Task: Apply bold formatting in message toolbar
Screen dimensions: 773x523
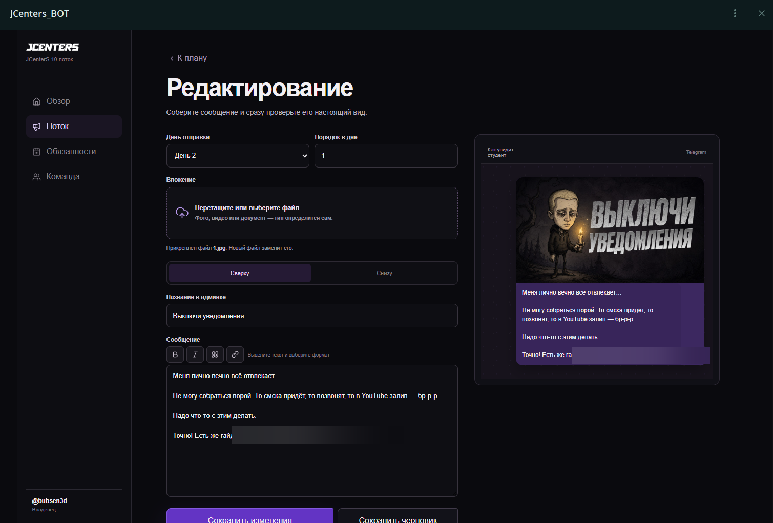Action: (x=175, y=354)
